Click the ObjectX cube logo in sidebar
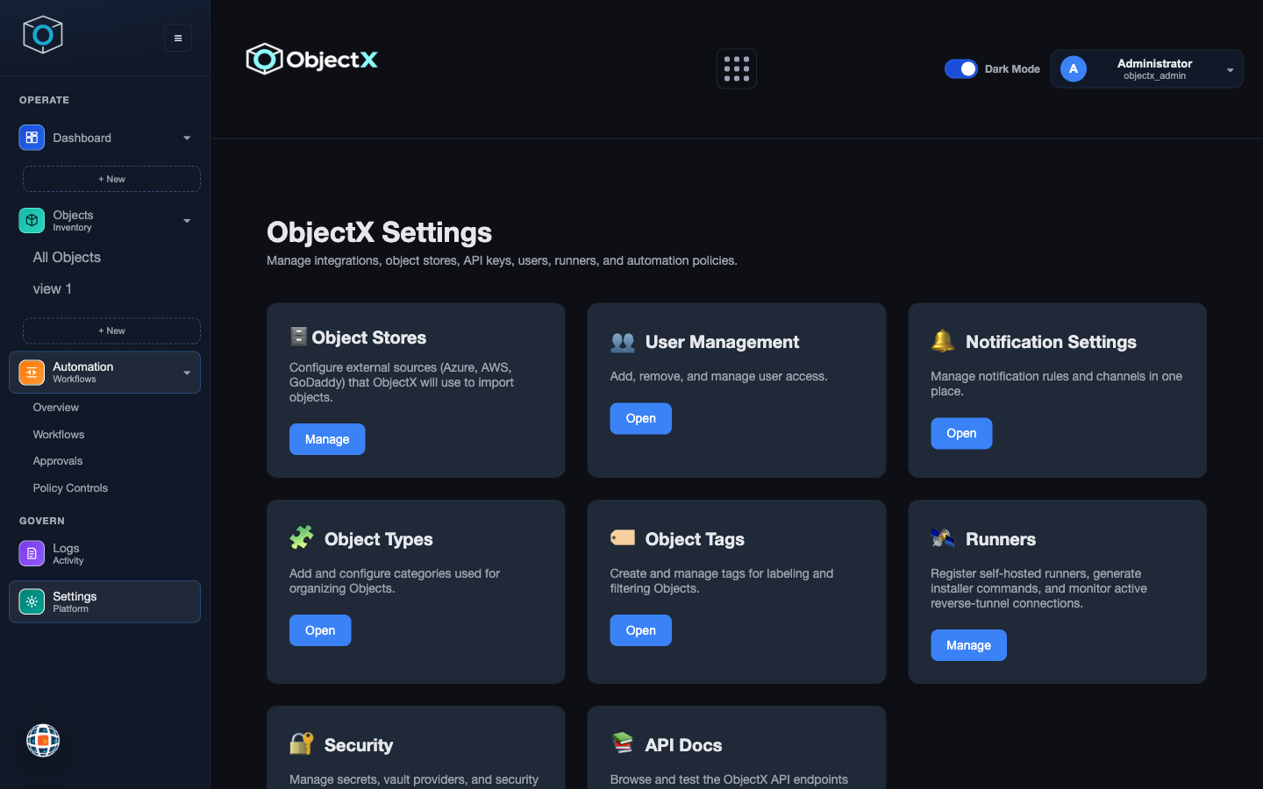Screen dimensions: 1263x789 (x=42, y=35)
